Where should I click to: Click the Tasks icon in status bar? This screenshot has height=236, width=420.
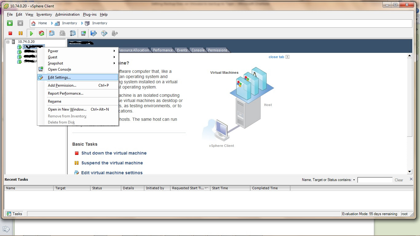click(x=9, y=214)
